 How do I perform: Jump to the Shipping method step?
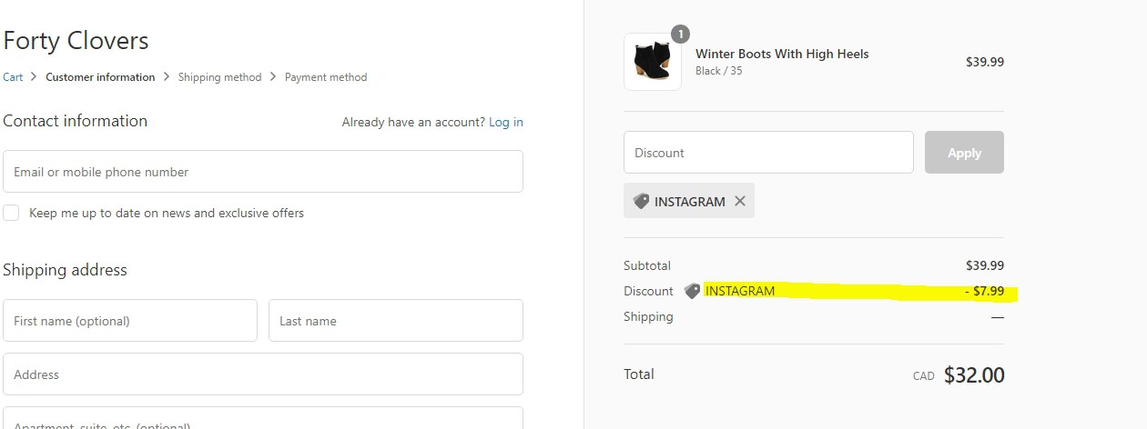(x=219, y=77)
